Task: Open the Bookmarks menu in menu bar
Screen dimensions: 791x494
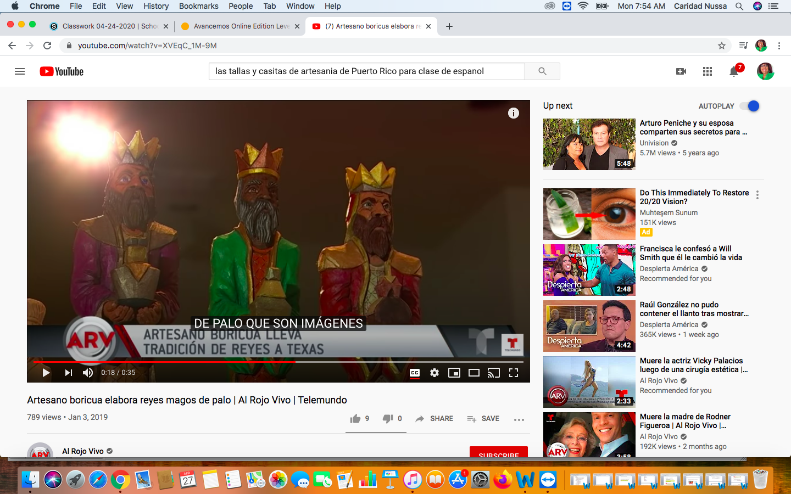Action: 198,6
